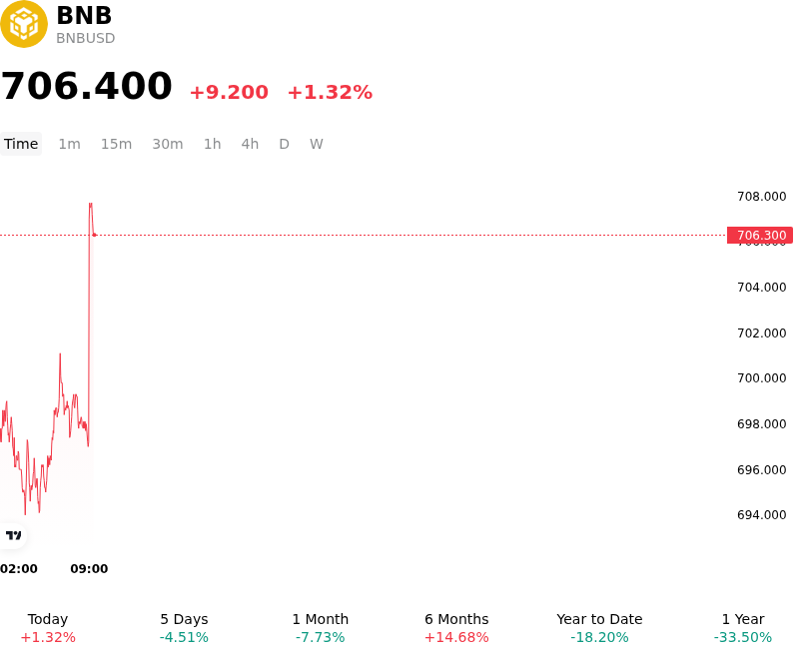Click the 706.300 current price label

point(760,236)
